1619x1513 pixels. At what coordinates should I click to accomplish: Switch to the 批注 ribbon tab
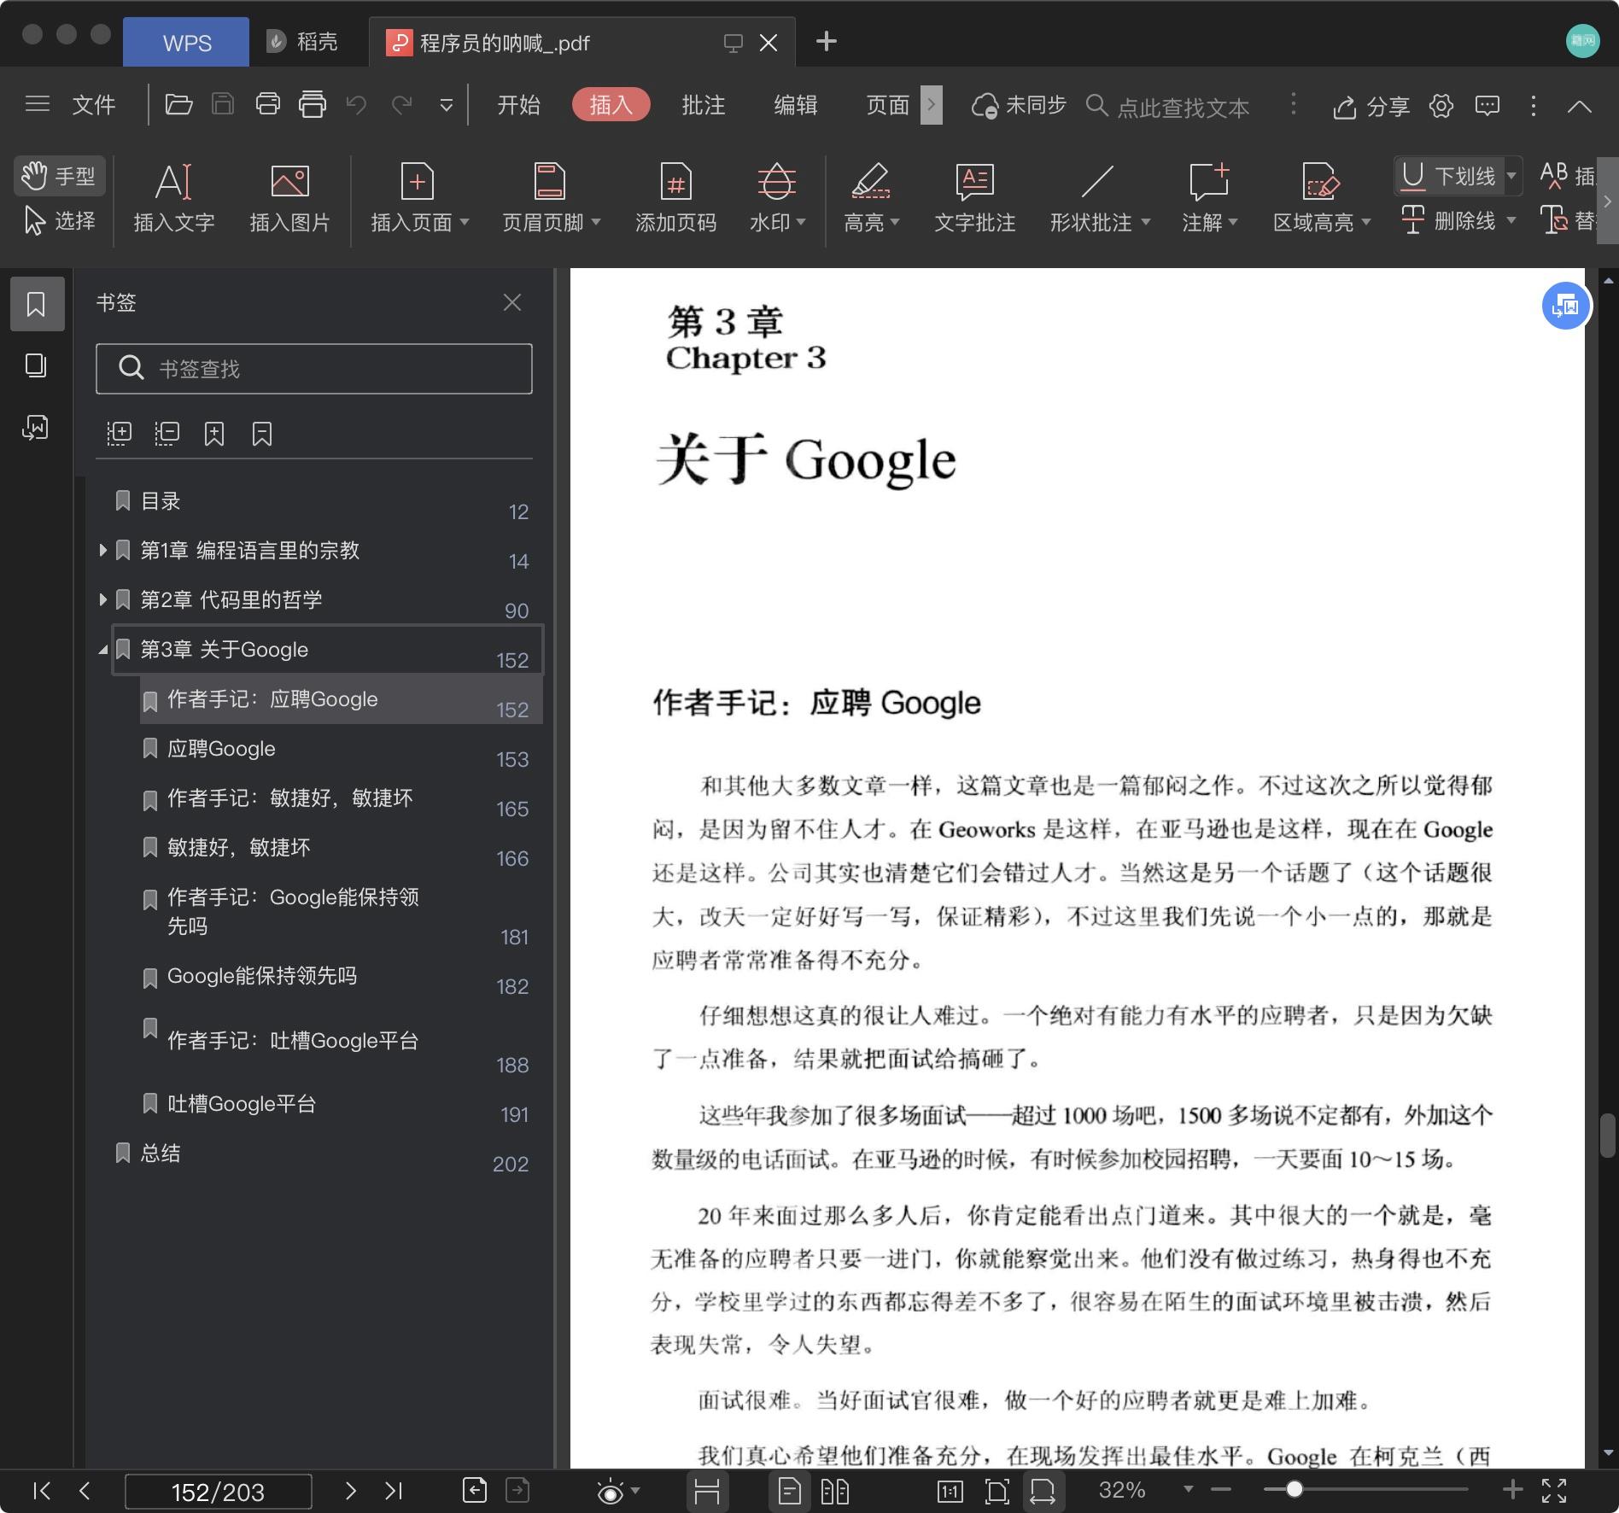pos(703,105)
